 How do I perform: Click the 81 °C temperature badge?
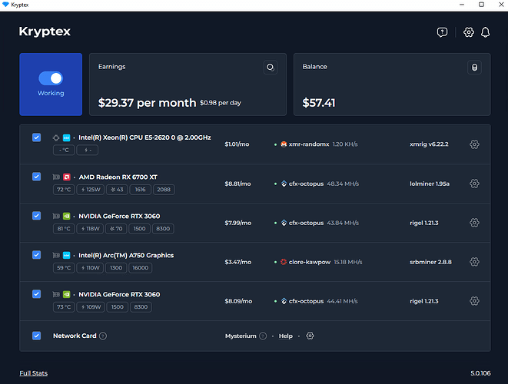point(64,229)
